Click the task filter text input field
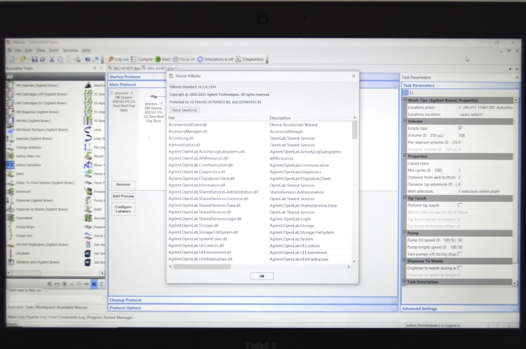This screenshot has width=526, height=349. (x=55, y=298)
